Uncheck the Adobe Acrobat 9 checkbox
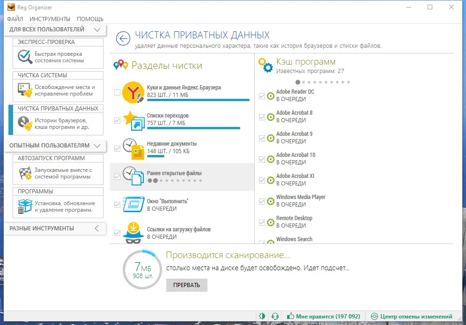The width and height of the screenshot is (466, 325). pyautogui.click(x=262, y=138)
